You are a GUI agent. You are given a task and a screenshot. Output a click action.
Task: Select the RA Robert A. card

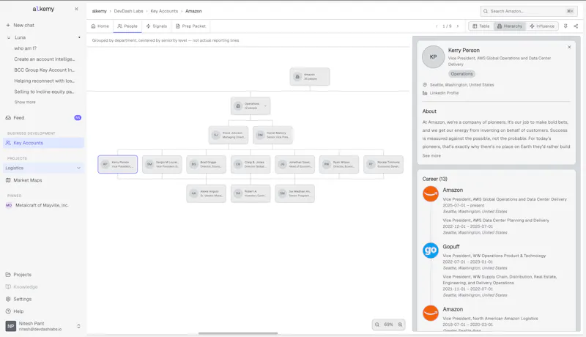pyautogui.click(x=251, y=193)
